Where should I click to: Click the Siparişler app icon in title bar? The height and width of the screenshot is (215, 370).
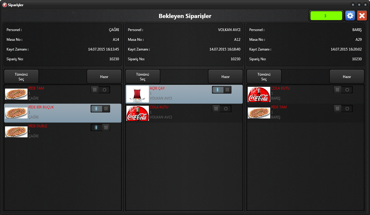tap(4, 5)
